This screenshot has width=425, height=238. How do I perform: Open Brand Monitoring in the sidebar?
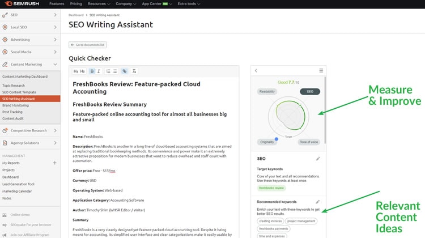pos(15,105)
